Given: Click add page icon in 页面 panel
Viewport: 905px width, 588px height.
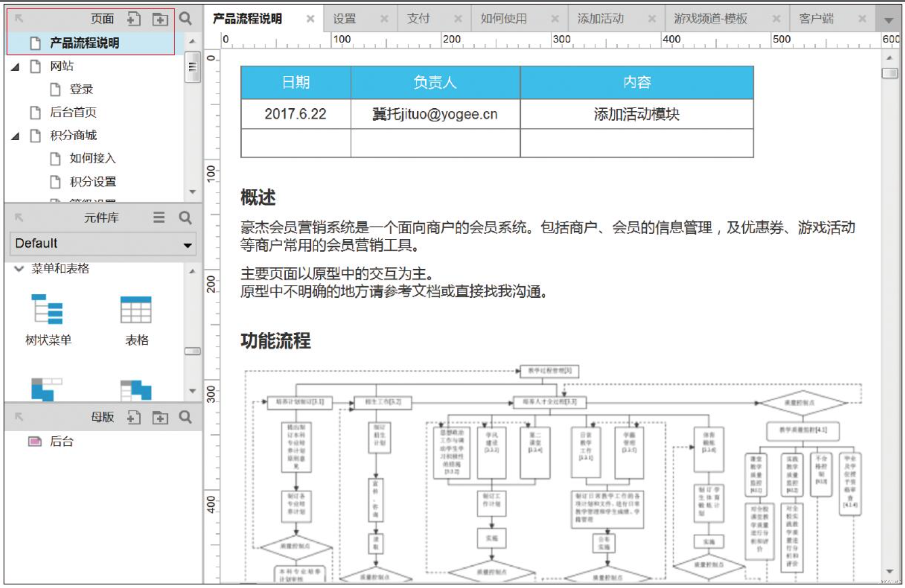Looking at the screenshot, I should [134, 19].
